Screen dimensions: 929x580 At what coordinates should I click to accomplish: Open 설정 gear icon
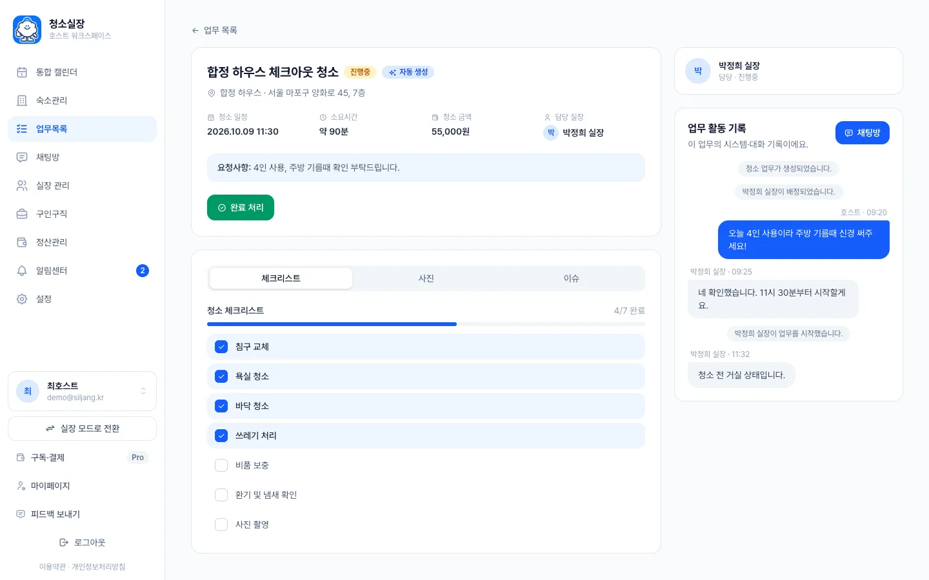tap(22, 299)
